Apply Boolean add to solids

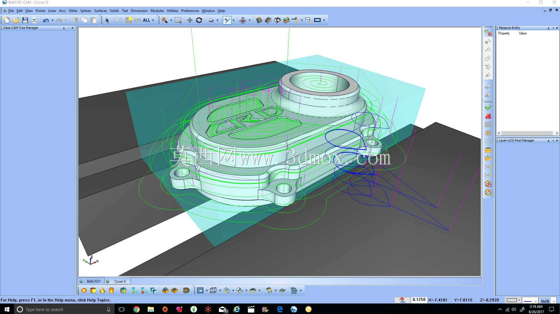[x=135, y=290]
